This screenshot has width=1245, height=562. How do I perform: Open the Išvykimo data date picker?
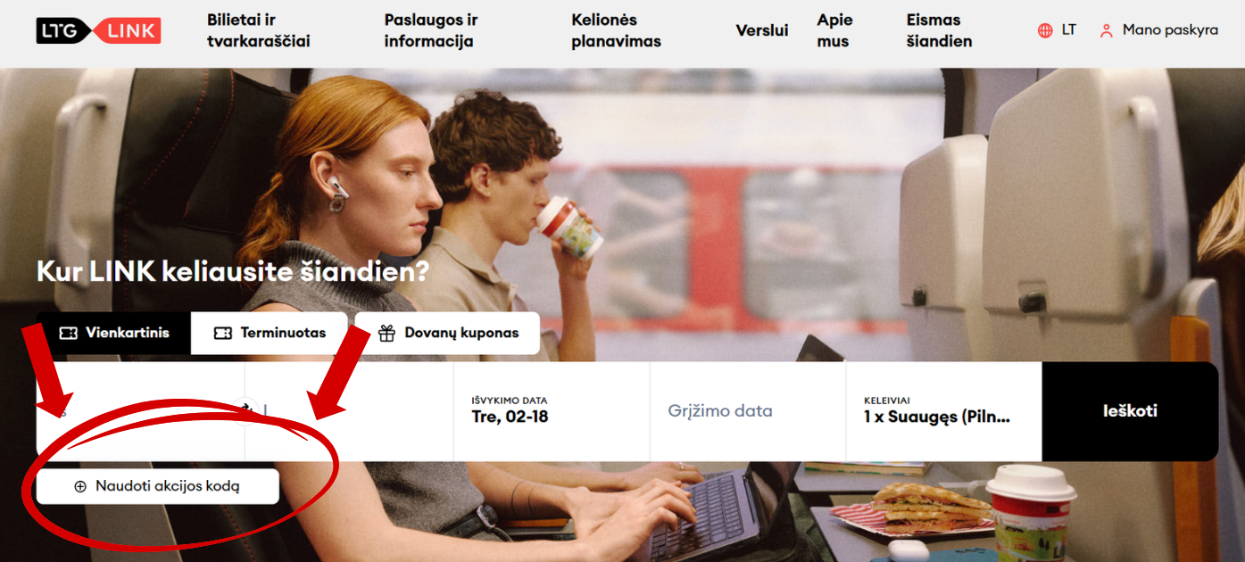[x=552, y=410]
